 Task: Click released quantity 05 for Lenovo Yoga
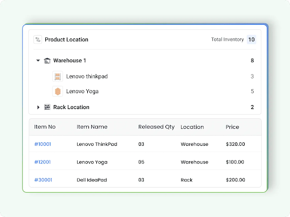[141, 162]
